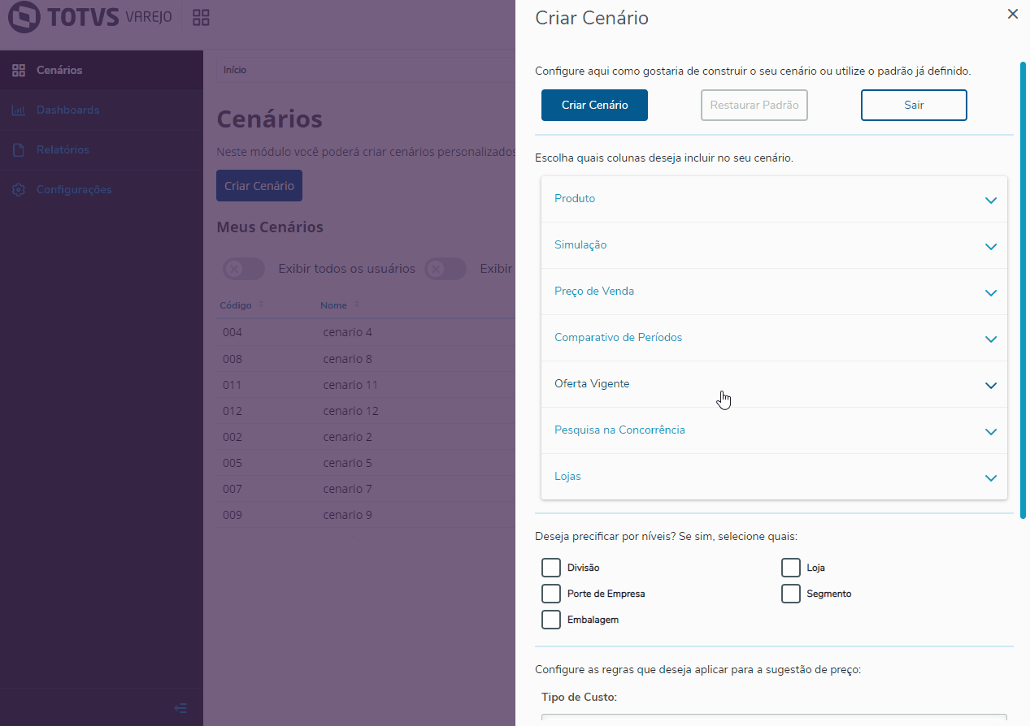Click the Relatórios document icon in sidebar
1030x726 pixels.
point(19,150)
